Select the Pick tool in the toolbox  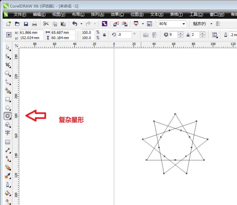tap(8, 48)
